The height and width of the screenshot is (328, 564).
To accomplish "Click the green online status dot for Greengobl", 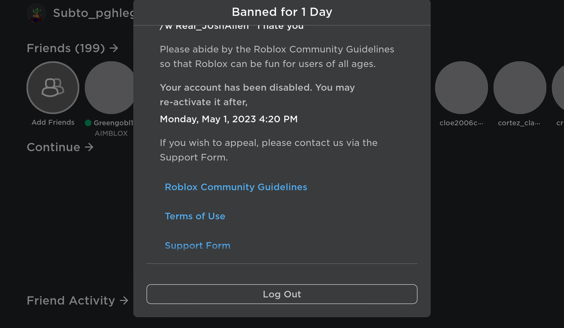I will click(x=88, y=123).
